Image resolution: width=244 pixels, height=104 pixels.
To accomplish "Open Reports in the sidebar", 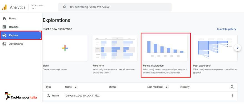I will [x=21, y=27].
